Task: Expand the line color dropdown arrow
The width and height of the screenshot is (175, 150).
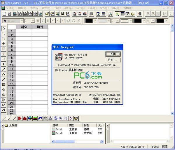Action: click(x=95, y=21)
